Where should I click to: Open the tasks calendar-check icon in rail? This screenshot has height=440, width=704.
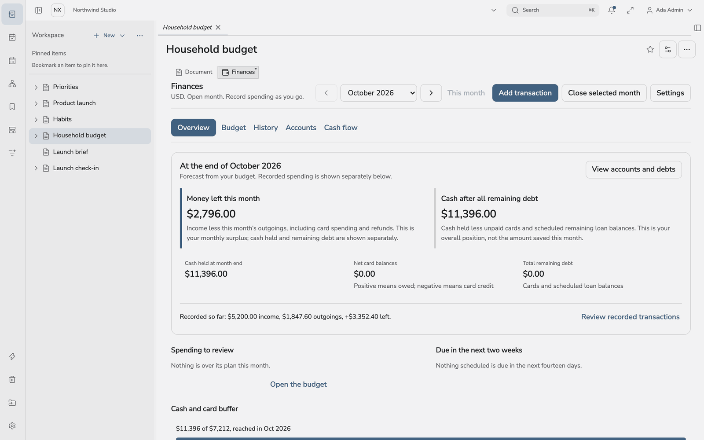(x=12, y=37)
